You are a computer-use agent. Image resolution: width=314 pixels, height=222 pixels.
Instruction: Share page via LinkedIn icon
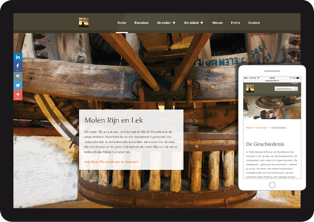18,57
